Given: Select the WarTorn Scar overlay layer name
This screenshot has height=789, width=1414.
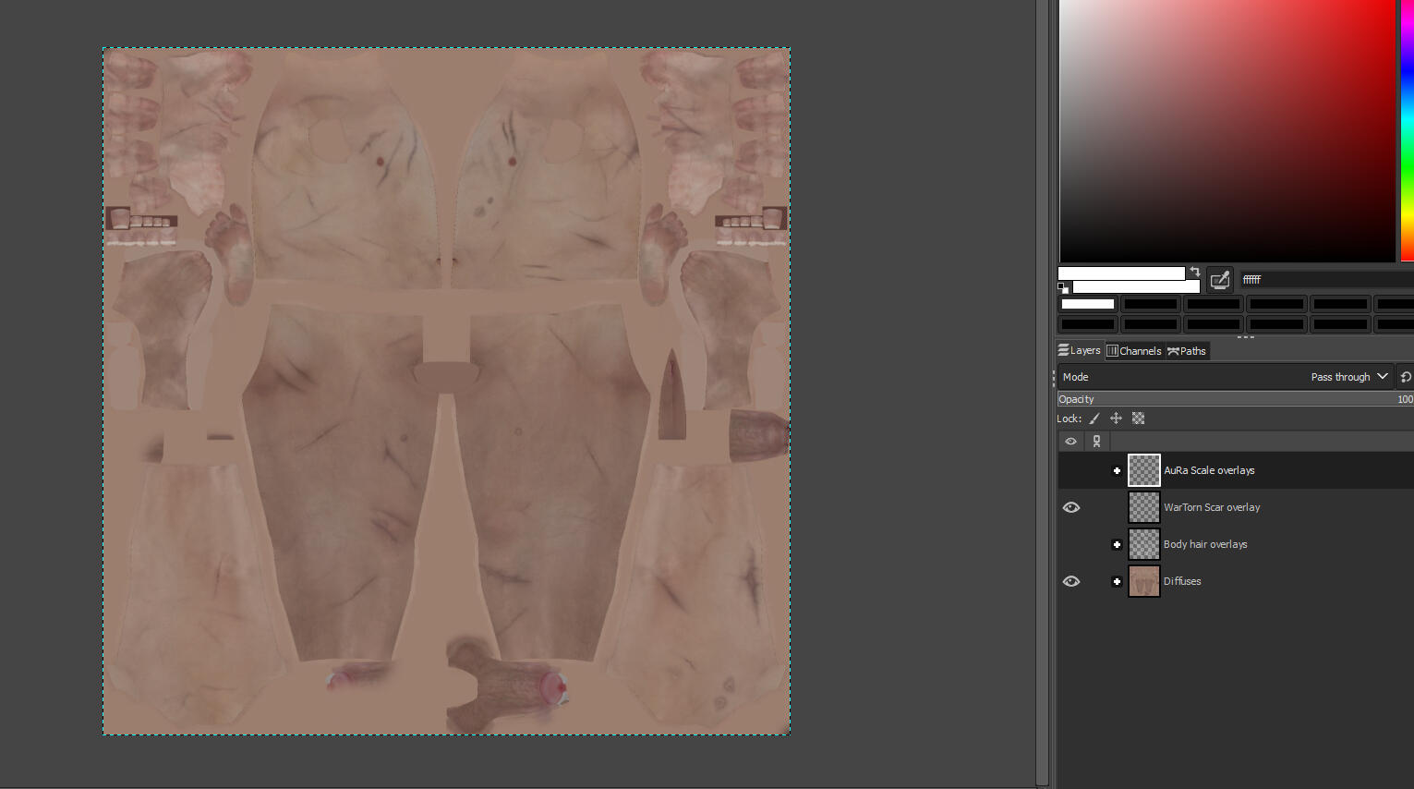Looking at the screenshot, I should [x=1211, y=507].
